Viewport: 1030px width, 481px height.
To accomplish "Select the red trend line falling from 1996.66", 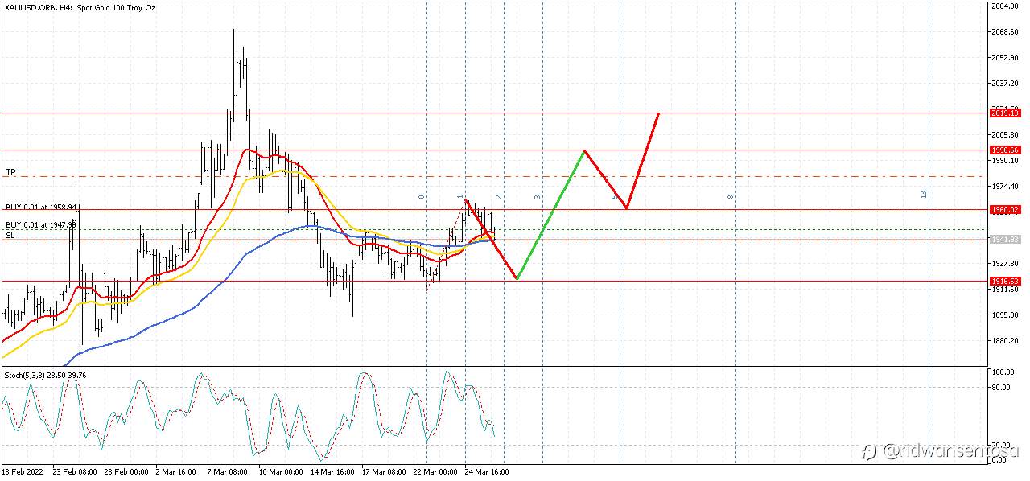I will point(605,180).
